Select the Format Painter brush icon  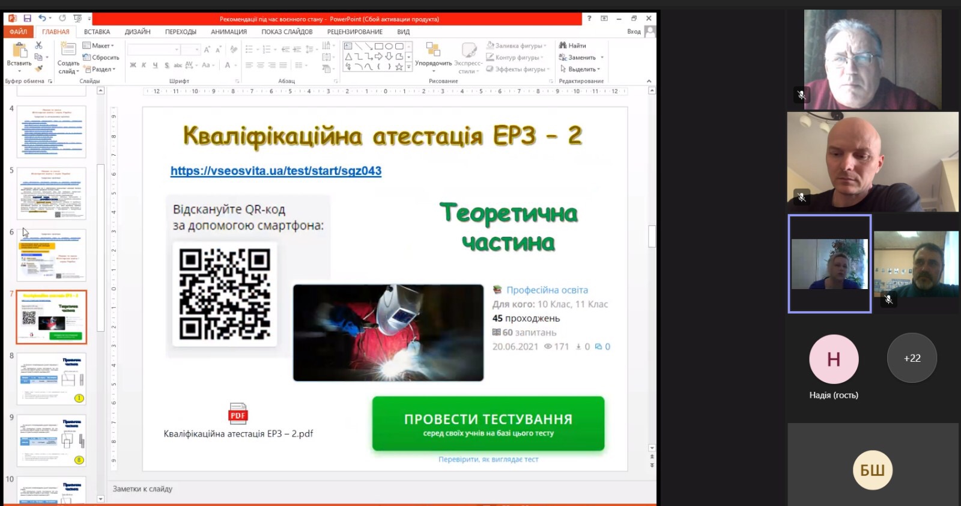pos(39,69)
